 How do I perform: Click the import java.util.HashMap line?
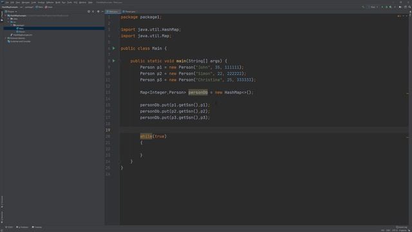151,30
